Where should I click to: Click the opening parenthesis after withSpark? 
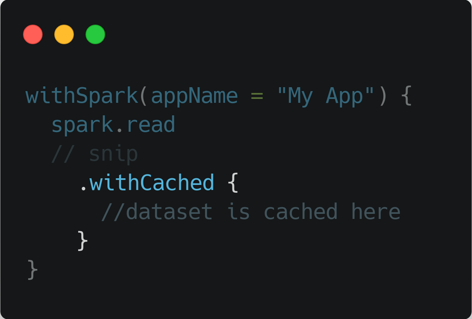point(144,96)
